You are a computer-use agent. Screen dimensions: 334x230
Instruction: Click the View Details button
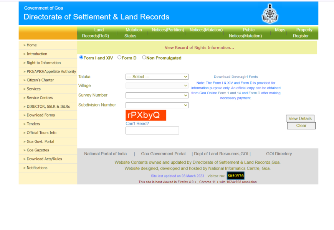300,118
